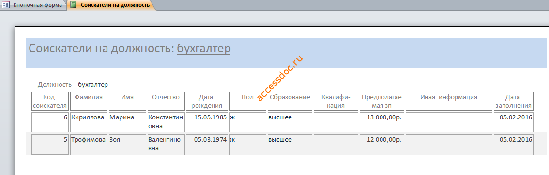Select the Дата рождения column header
This screenshot has height=175, width=549.
tap(207, 102)
